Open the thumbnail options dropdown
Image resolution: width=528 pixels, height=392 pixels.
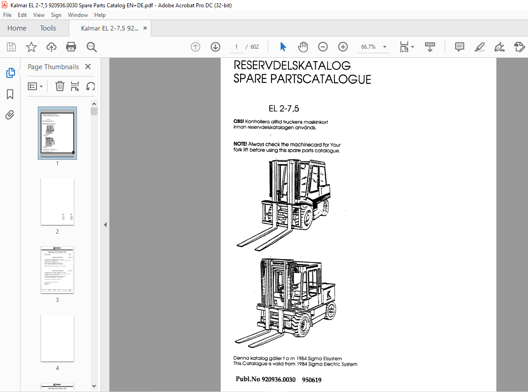click(x=36, y=86)
